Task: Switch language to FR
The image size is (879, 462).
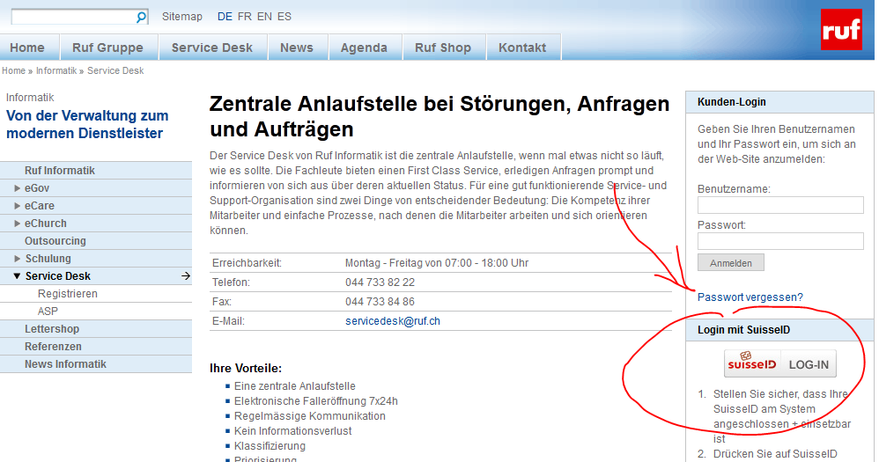Action: pyautogui.click(x=244, y=17)
